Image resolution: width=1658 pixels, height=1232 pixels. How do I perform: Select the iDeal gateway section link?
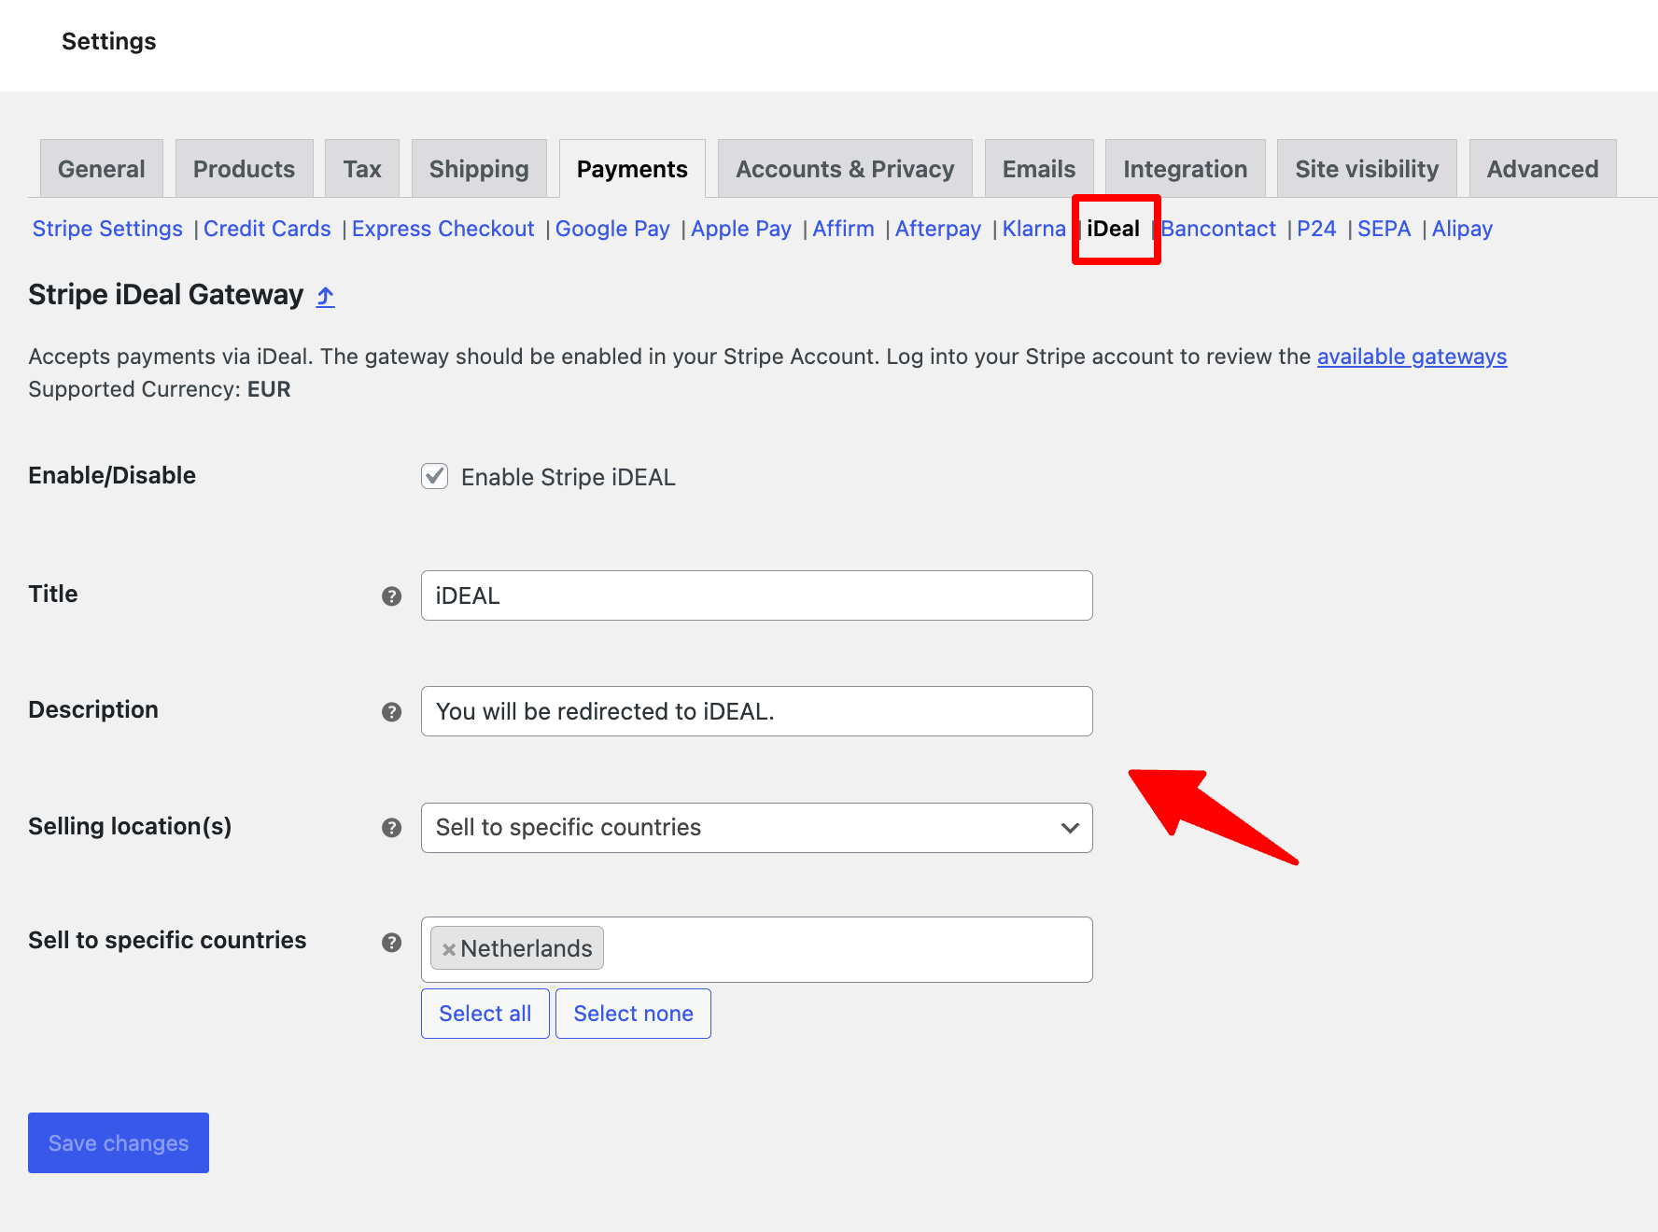pyautogui.click(x=1113, y=229)
